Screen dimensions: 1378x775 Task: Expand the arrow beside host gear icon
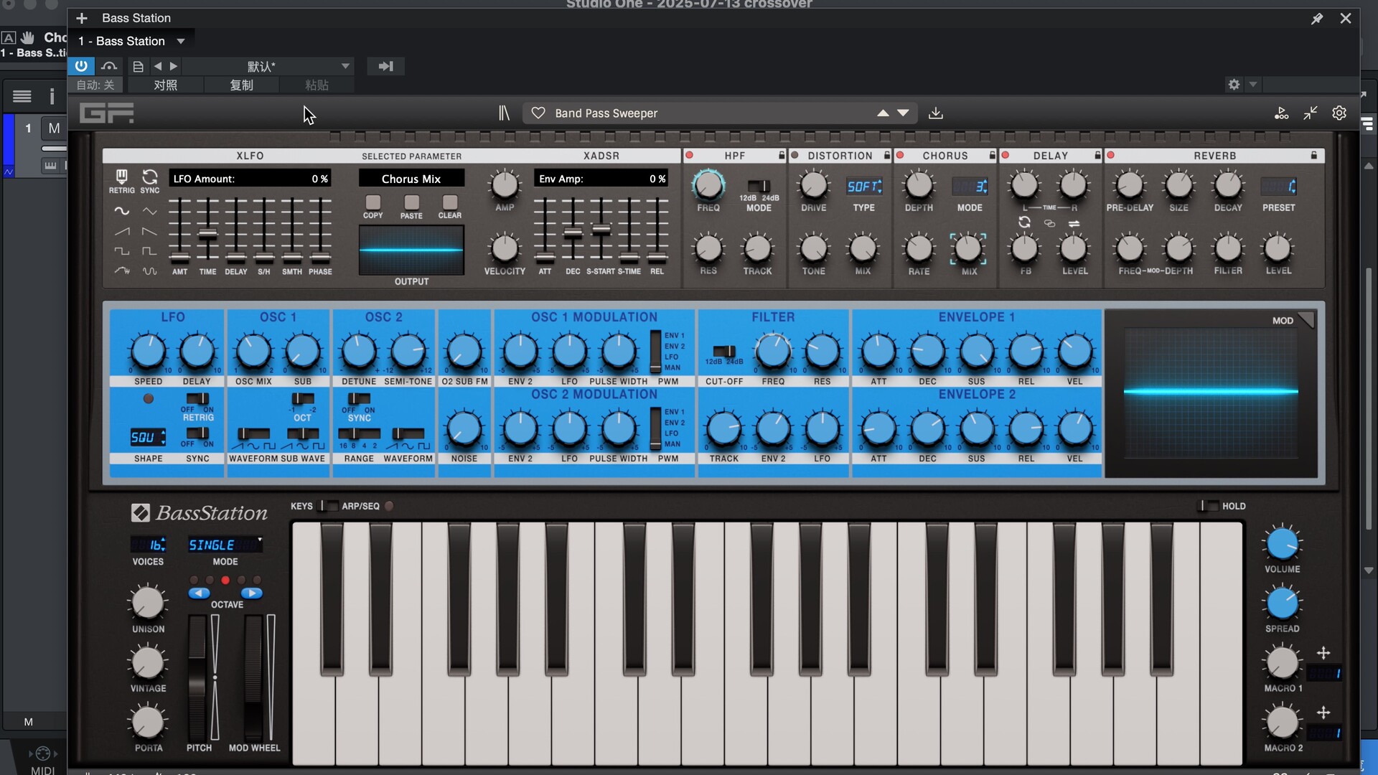pyautogui.click(x=1253, y=85)
